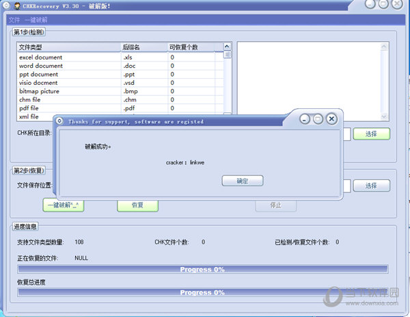Image resolution: width=410 pixels, height=317 pixels.
Task: Click the 正在恢复的文件 label
Action: (x=38, y=258)
